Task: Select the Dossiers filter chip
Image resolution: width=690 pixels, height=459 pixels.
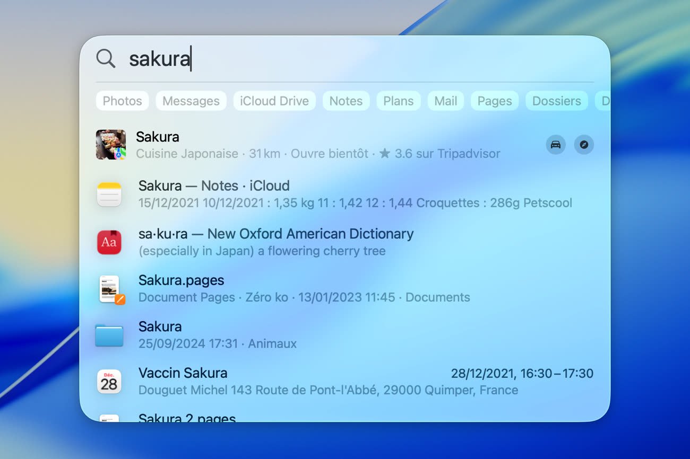Action: click(557, 101)
